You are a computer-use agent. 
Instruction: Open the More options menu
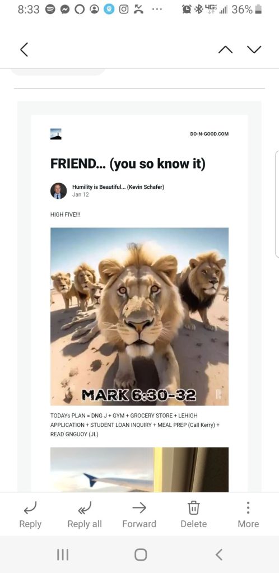248,507
